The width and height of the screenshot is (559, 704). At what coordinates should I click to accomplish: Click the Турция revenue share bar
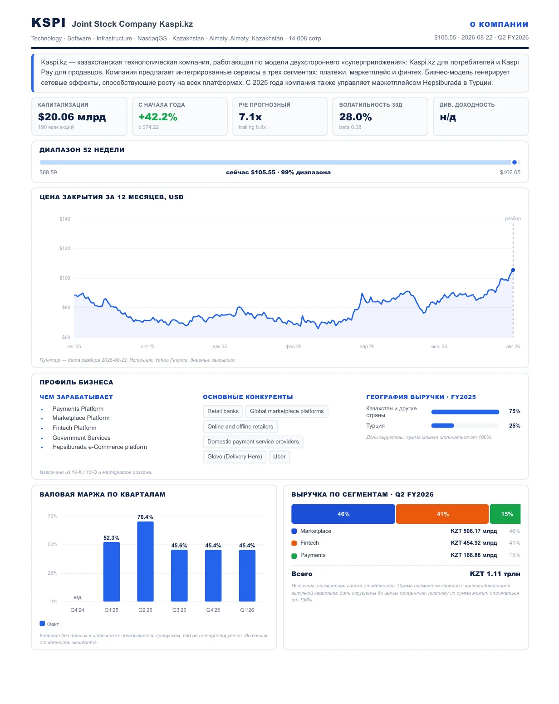465,426
